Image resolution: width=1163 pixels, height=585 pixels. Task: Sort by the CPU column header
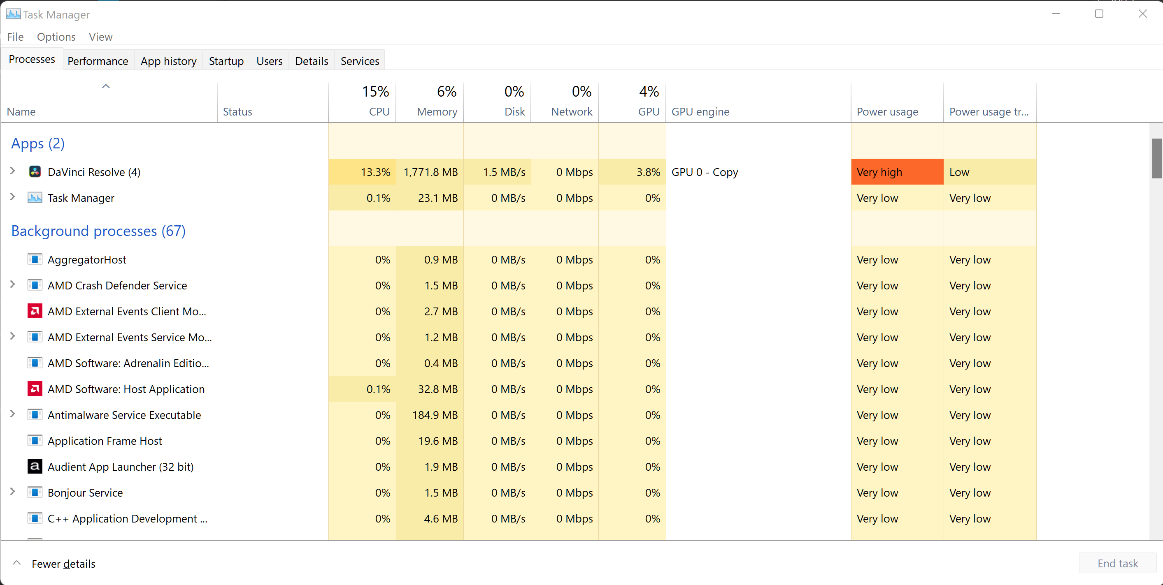[x=362, y=102]
